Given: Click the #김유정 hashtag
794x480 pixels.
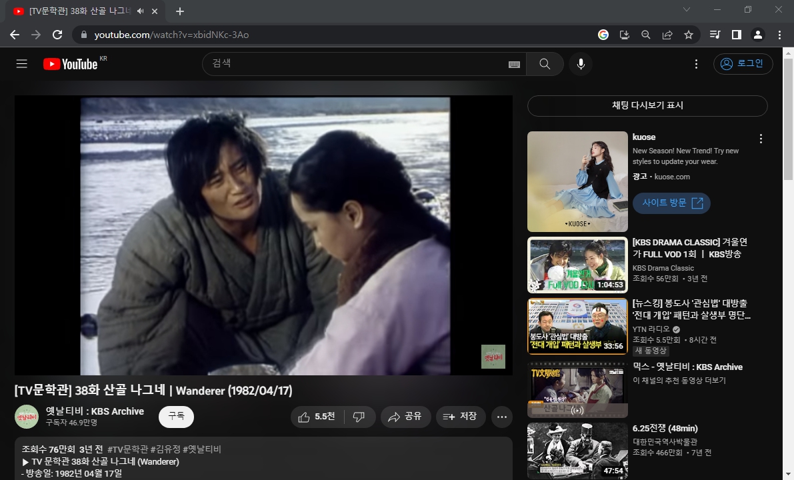Looking at the screenshot, I should (x=165, y=449).
